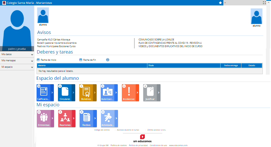Screen dimensions: 271x147
Task: Click the favorite star in title bar
Action: pos(220,3)
